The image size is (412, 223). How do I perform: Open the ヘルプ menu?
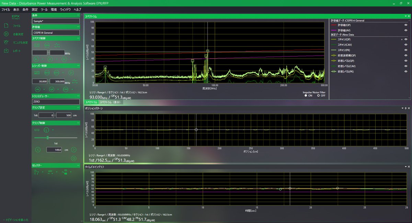tap(78, 10)
